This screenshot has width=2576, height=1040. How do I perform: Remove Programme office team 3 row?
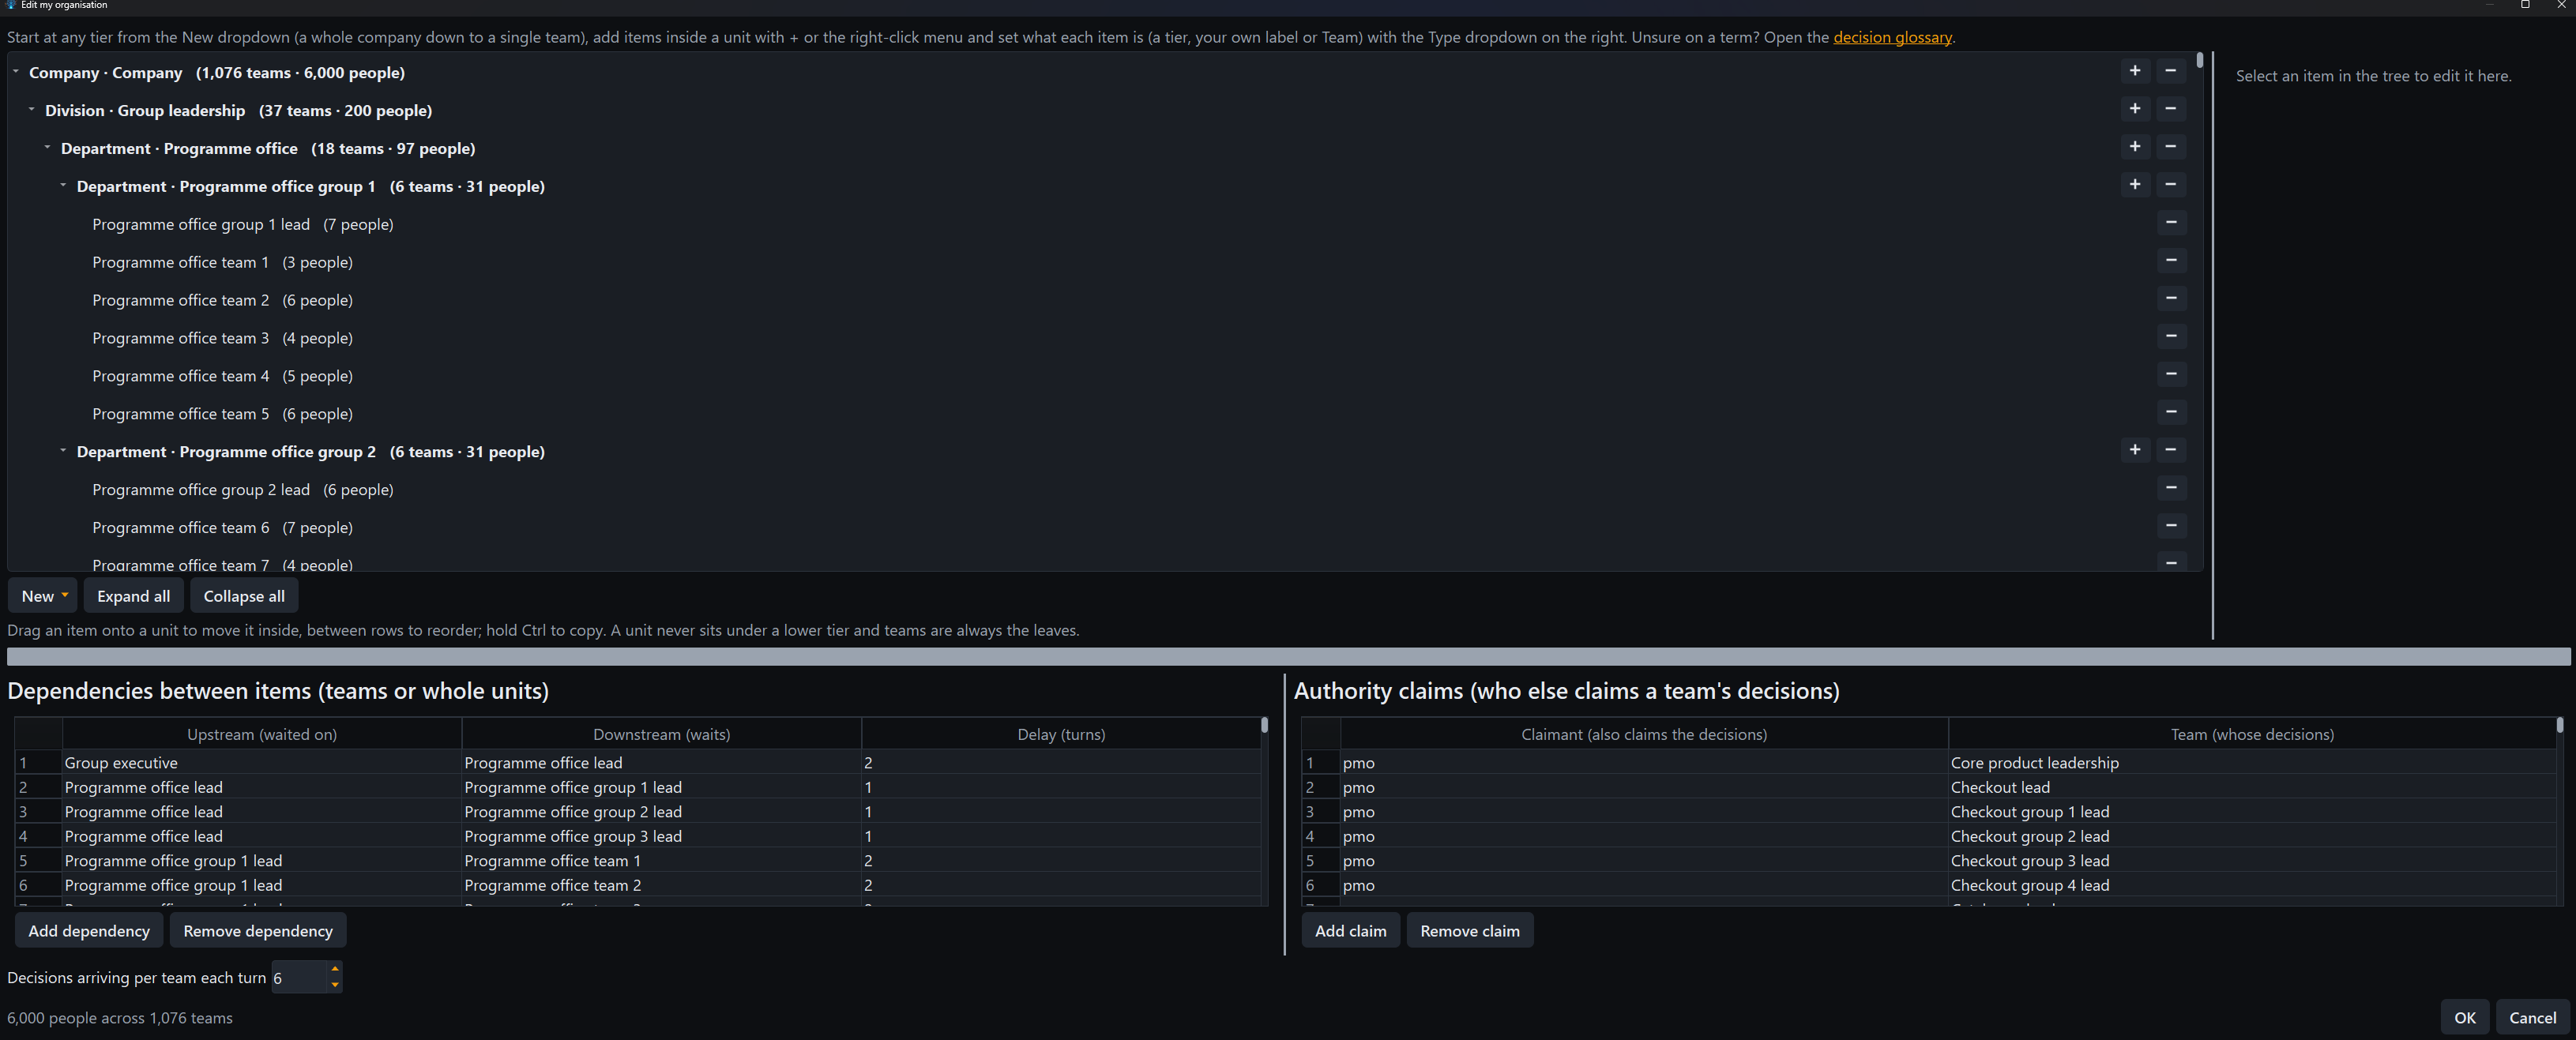2170,337
